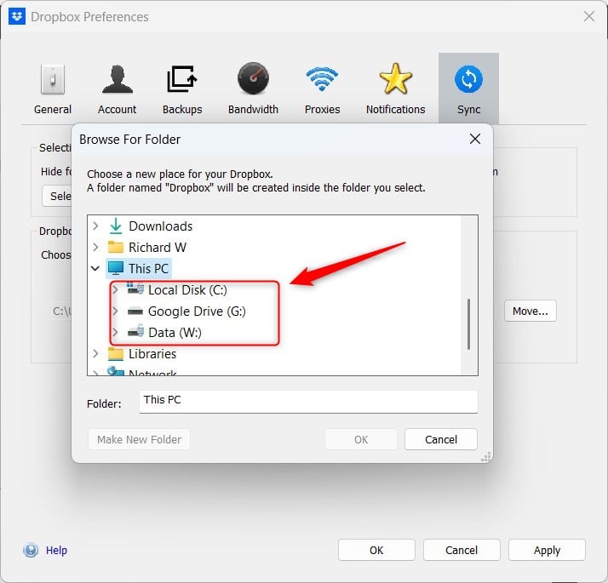
Task: Open the Help link
Action: click(x=56, y=551)
